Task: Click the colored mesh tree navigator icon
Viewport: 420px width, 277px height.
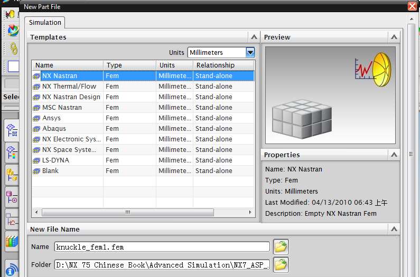Action: point(12,152)
